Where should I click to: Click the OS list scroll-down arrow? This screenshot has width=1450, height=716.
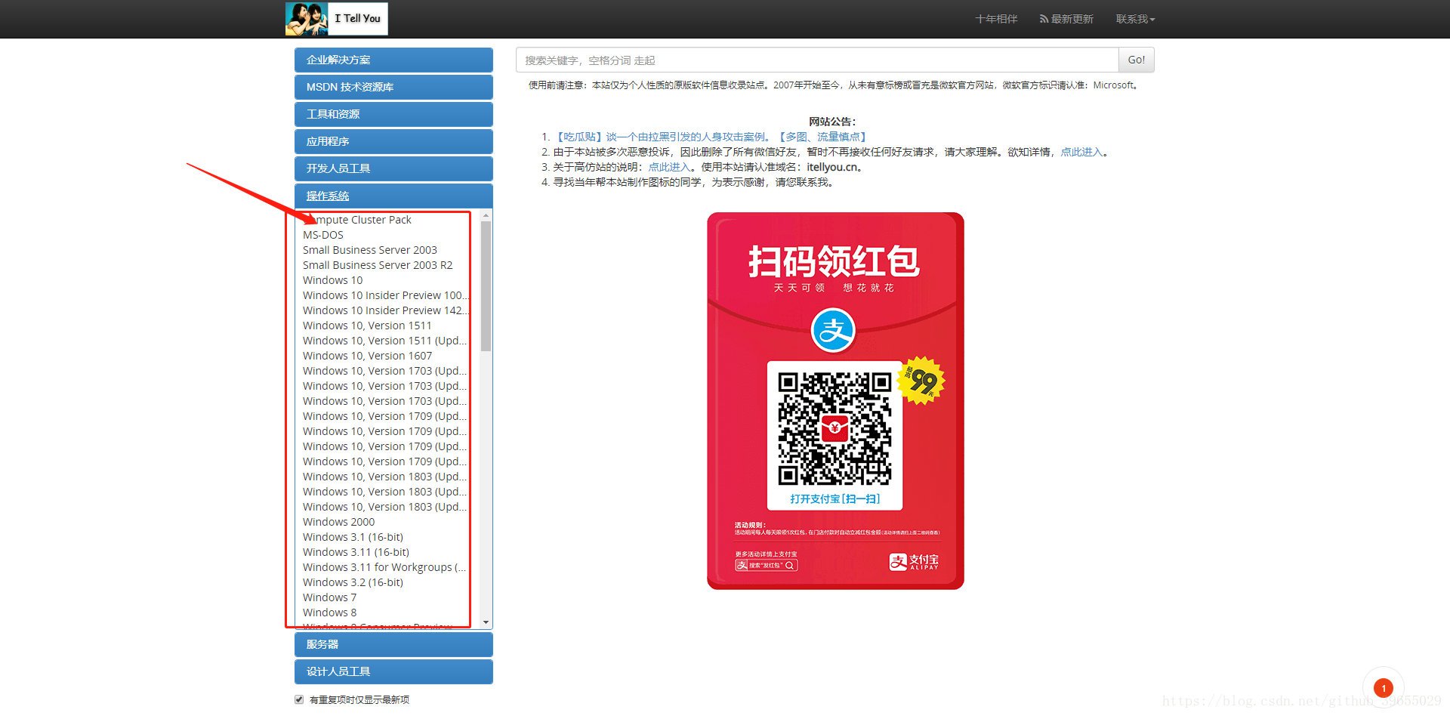click(x=486, y=622)
